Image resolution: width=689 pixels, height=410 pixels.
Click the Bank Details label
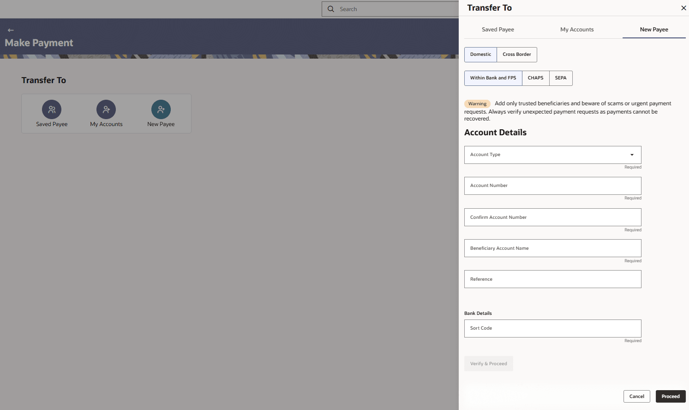click(x=478, y=313)
